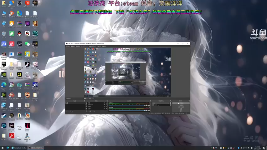267x150 pixels.
Task: Open the 工具 Tools menu in OBS
Action: (x=98, y=46)
